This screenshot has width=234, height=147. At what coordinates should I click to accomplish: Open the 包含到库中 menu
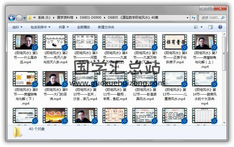pos(40,27)
